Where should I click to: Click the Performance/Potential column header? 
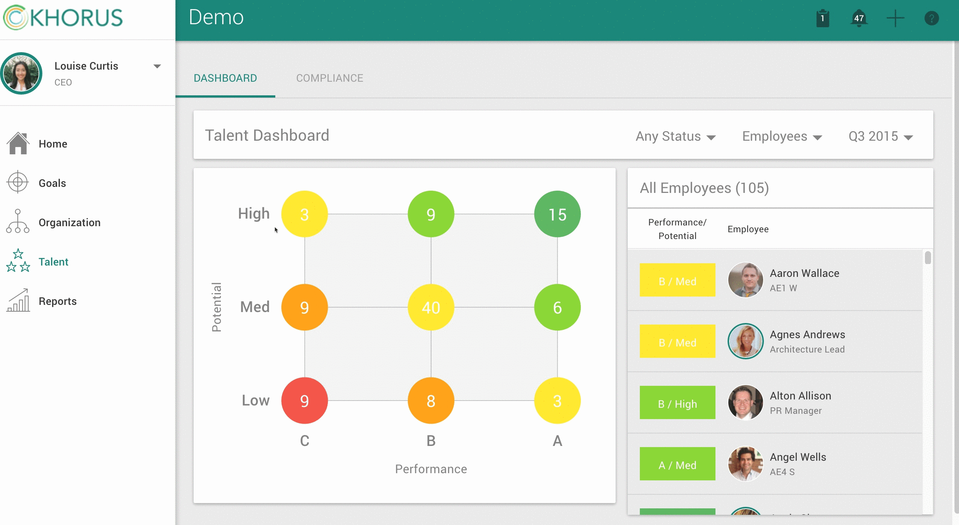[677, 229]
